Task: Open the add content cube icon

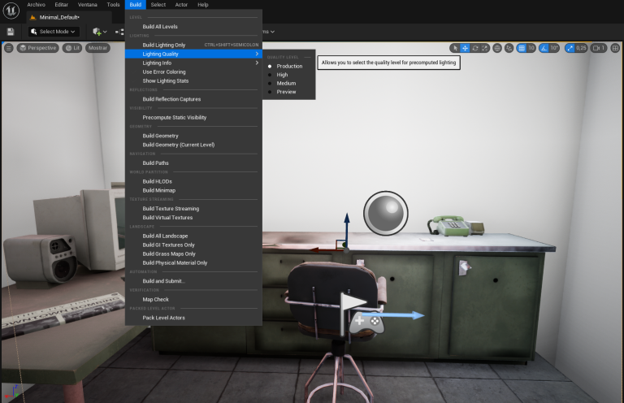Action: coord(97,32)
